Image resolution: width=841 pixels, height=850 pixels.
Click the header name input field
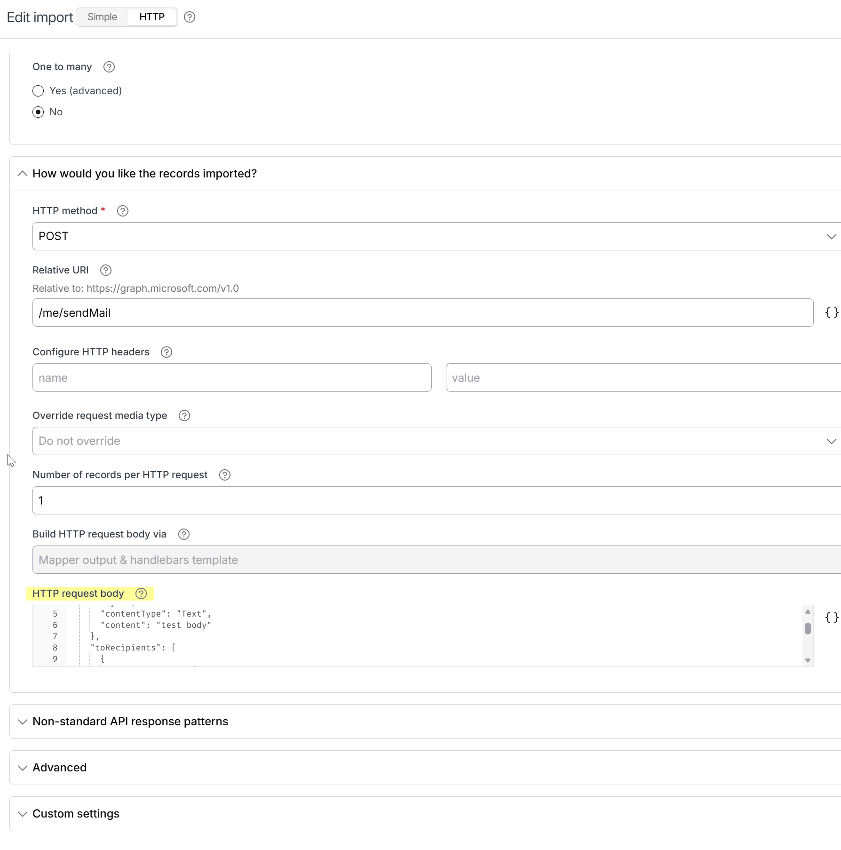tap(232, 377)
